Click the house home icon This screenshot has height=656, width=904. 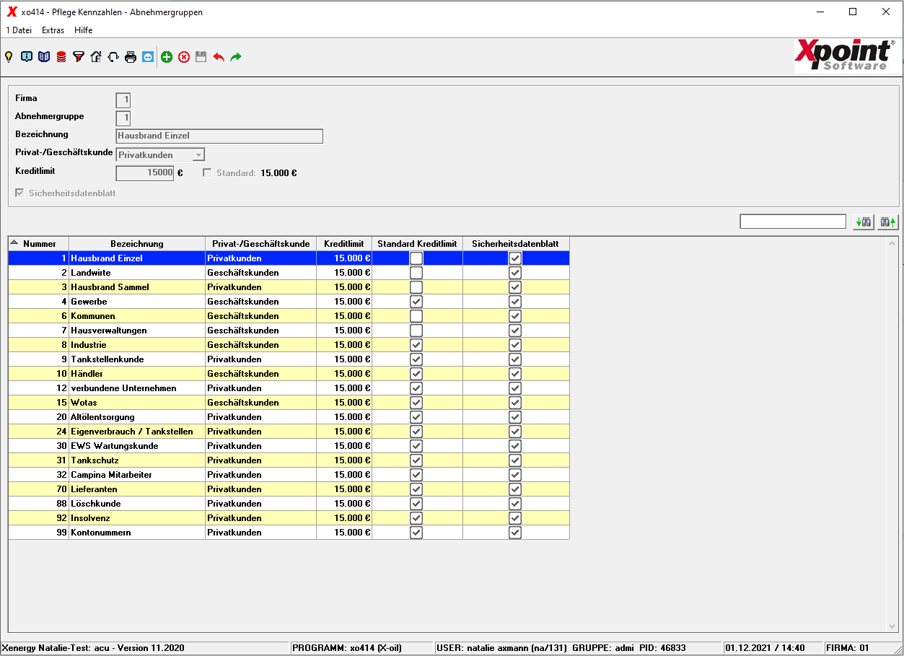pos(96,57)
